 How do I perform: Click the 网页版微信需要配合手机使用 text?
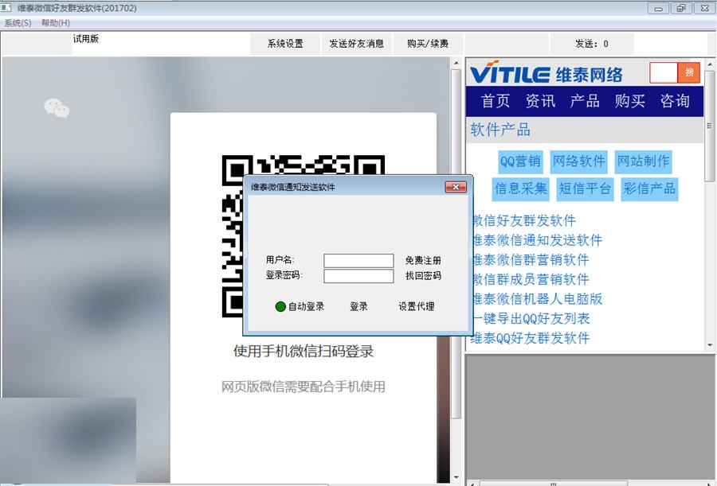pos(304,387)
